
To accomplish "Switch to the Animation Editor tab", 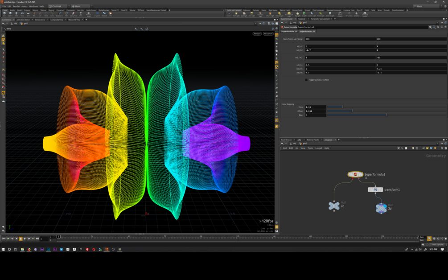I will click(x=23, y=20).
